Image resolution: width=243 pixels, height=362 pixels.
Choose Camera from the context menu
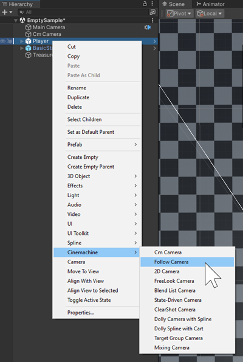point(97,262)
